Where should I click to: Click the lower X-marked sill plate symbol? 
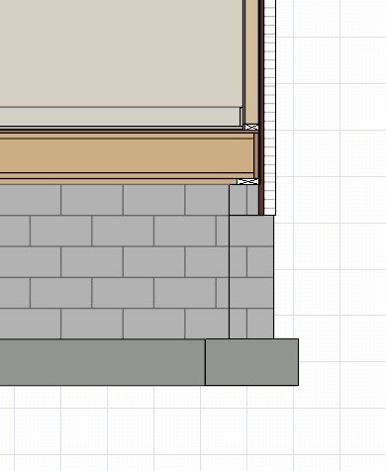click(x=247, y=181)
